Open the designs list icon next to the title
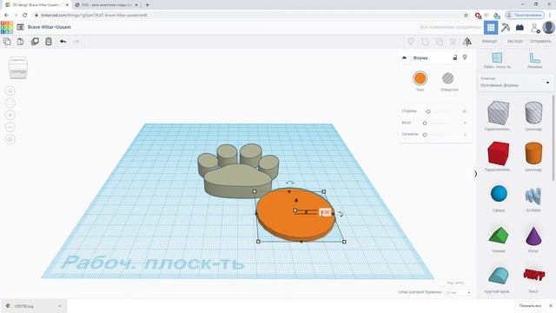556x313 pixels. 21,27
